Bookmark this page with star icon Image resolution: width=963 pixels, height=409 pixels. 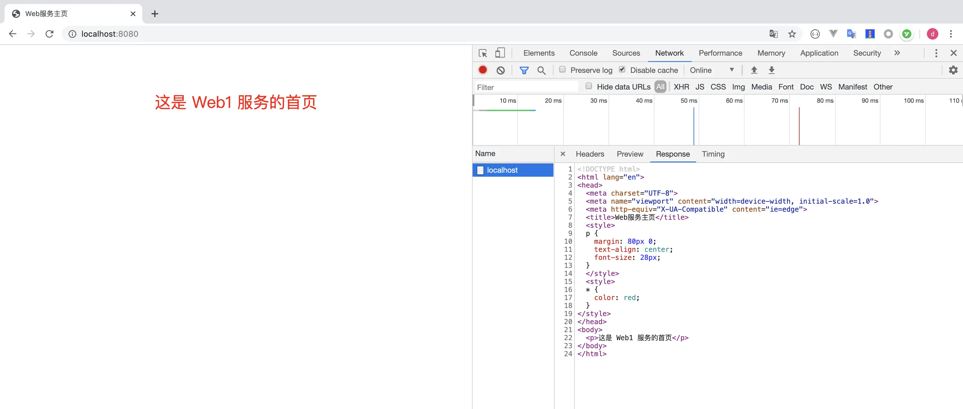pyautogui.click(x=792, y=34)
